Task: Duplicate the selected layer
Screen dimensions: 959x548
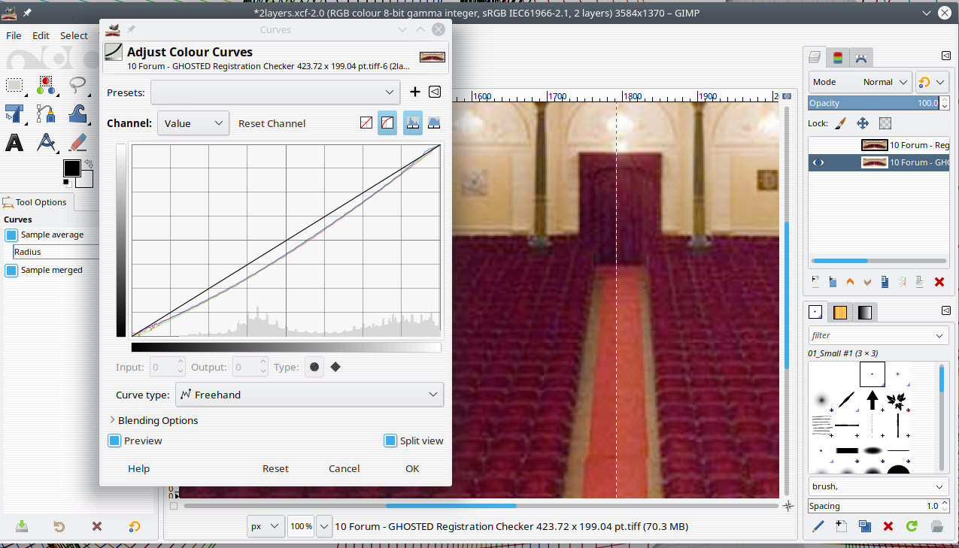Action: pyautogui.click(x=885, y=282)
